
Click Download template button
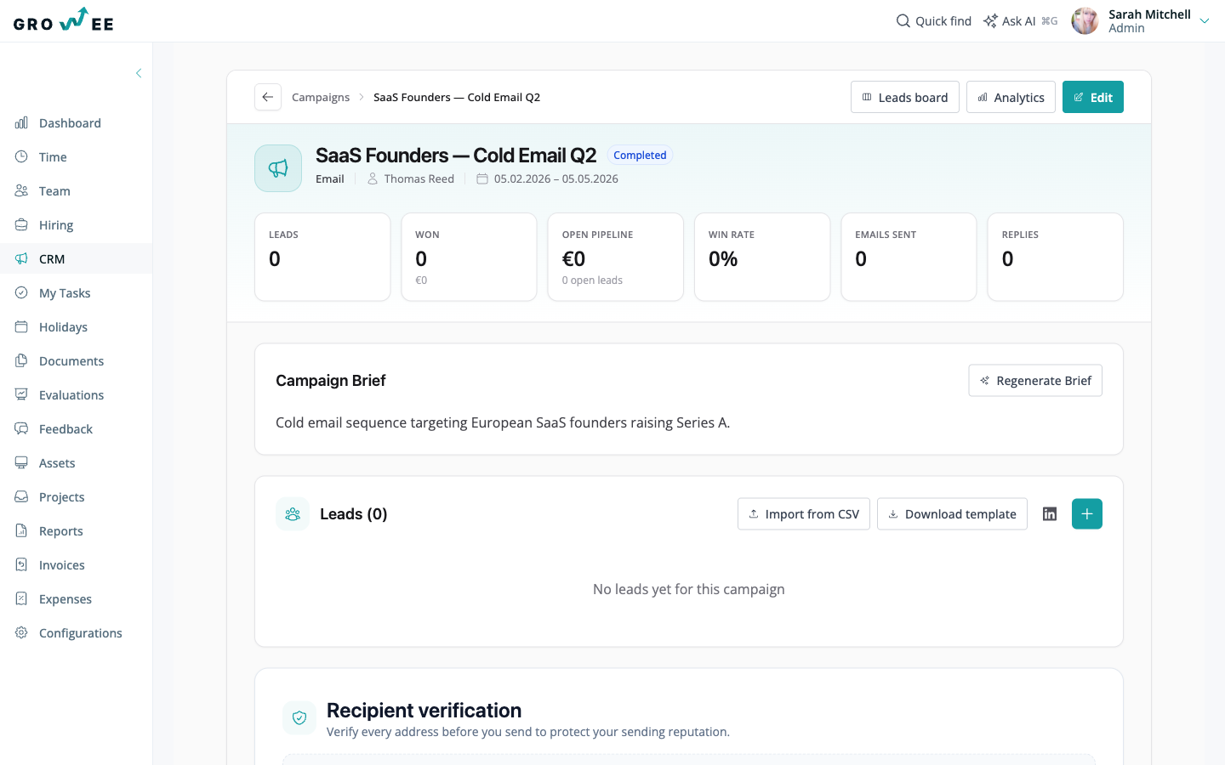[952, 514]
